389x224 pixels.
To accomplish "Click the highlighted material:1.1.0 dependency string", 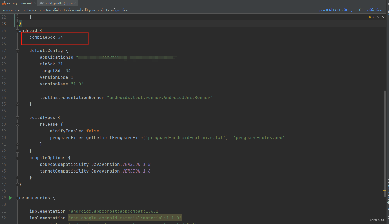I will 125,218.
